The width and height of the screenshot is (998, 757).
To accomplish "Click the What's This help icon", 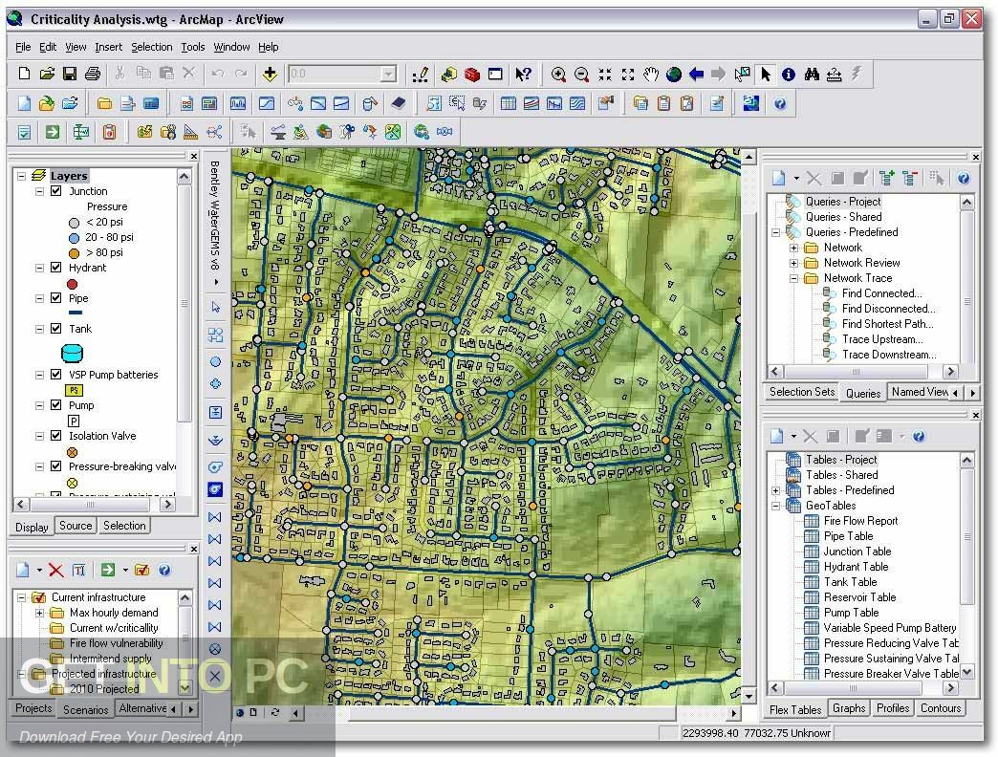I will (x=523, y=75).
